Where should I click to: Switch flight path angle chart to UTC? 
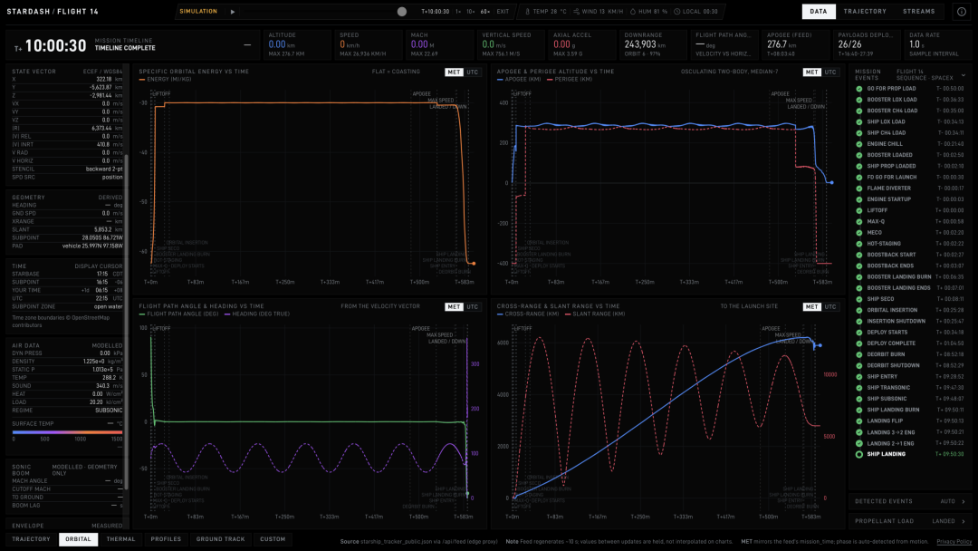point(472,307)
